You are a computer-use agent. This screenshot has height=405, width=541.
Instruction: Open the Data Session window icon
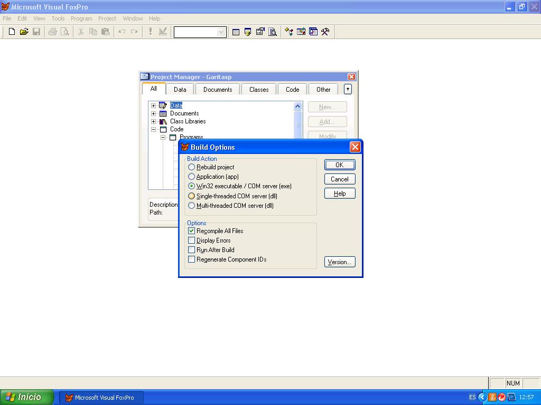[248, 32]
